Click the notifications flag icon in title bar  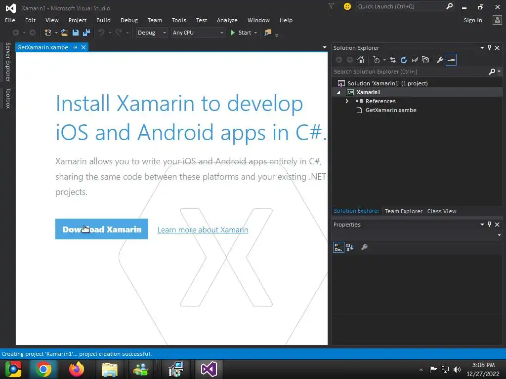coord(331,6)
